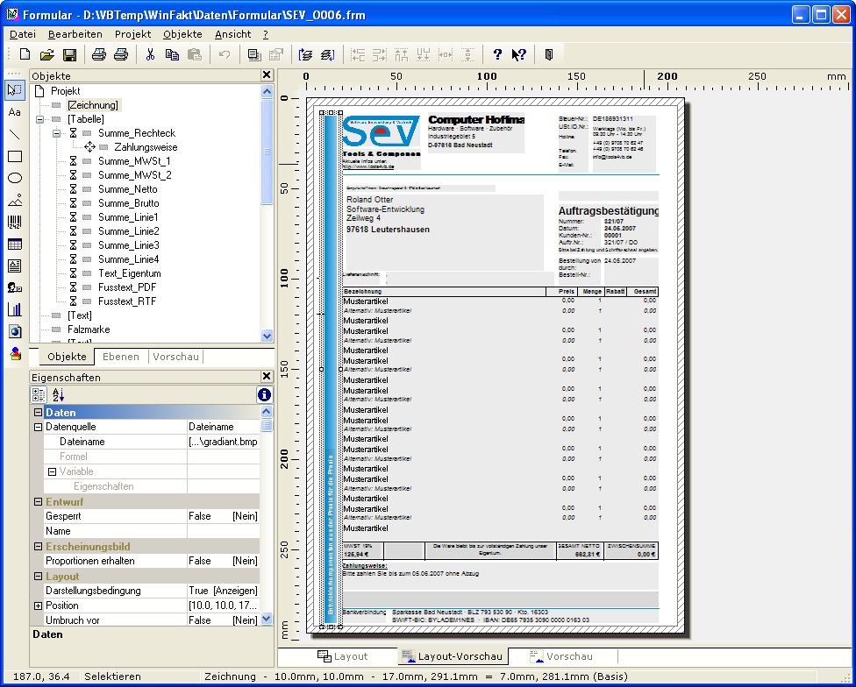Toggle Gesperrt property False value
The width and height of the screenshot is (856, 687).
click(x=200, y=516)
